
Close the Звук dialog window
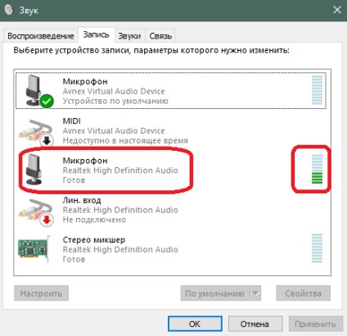337,10
